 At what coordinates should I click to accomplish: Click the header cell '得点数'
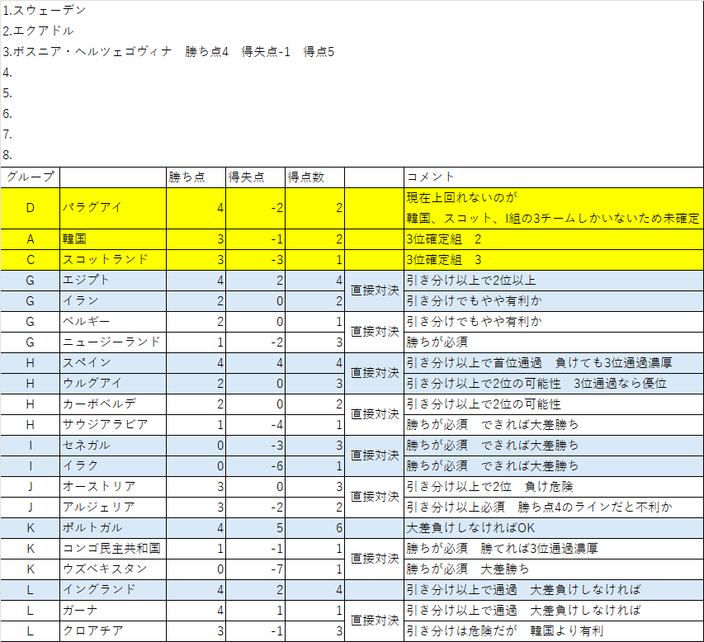[314, 177]
